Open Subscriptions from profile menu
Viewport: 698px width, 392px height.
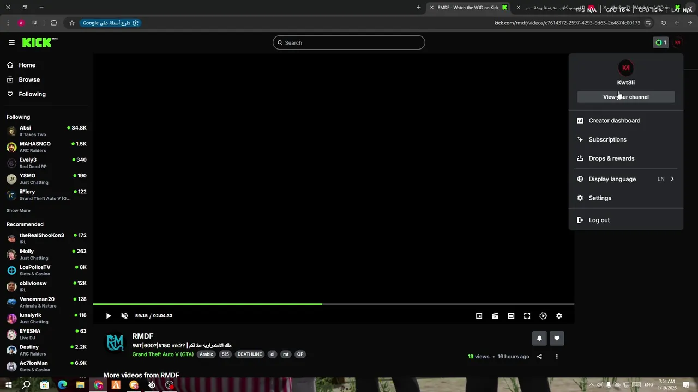coord(626,139)
